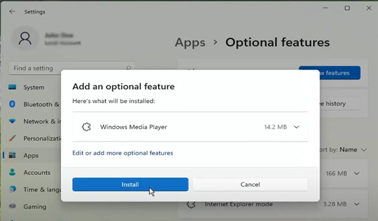Expand the 166 MB feature entry chevron
The image size is (378, 221).
click(356, 174)
